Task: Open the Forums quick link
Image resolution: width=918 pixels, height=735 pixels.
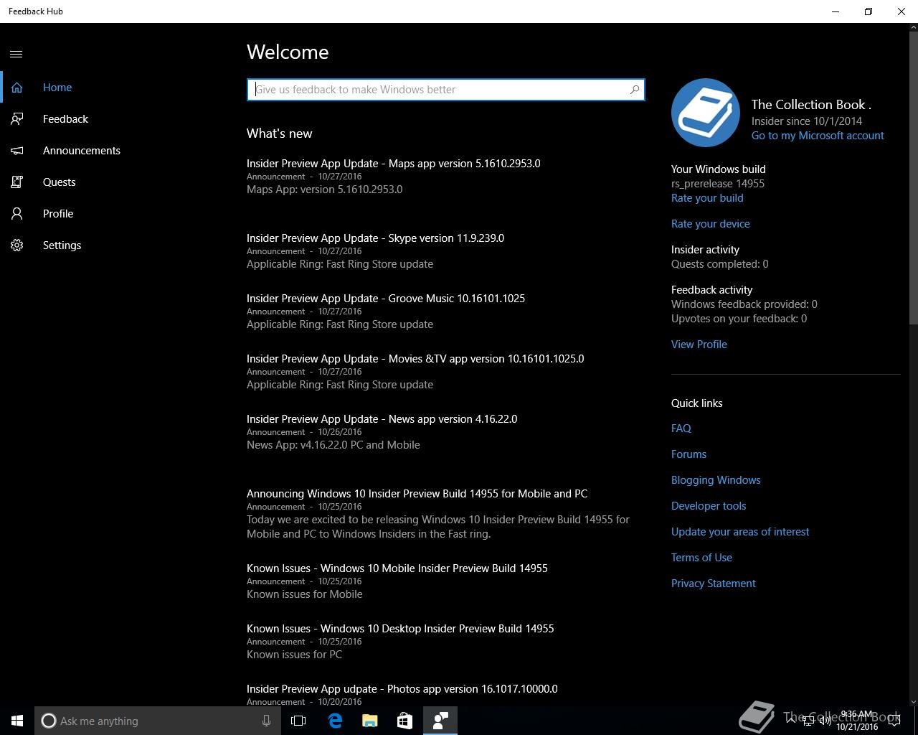Action: click(x=688, y=454)
